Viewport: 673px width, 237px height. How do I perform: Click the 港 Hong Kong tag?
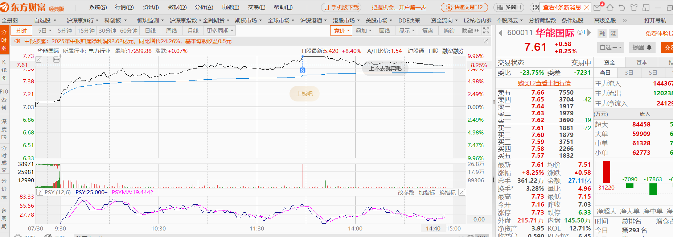coord(613,34)
